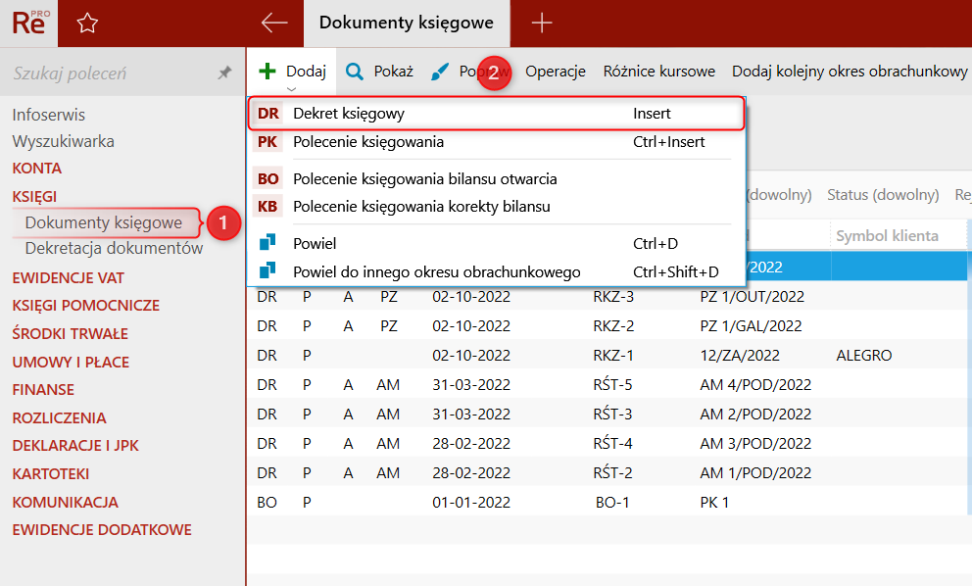The width and height of the screenshot is (972, 586).
Task: Click Różnice kursowe toolbar button
Action: [x=658, y=72]
